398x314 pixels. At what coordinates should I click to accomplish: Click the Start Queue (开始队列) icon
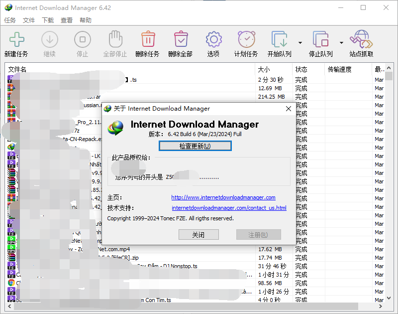[279, 40]
